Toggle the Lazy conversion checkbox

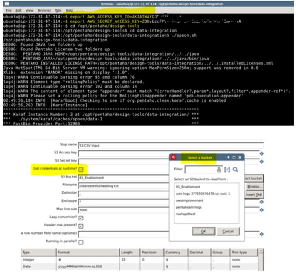point(81,218)
